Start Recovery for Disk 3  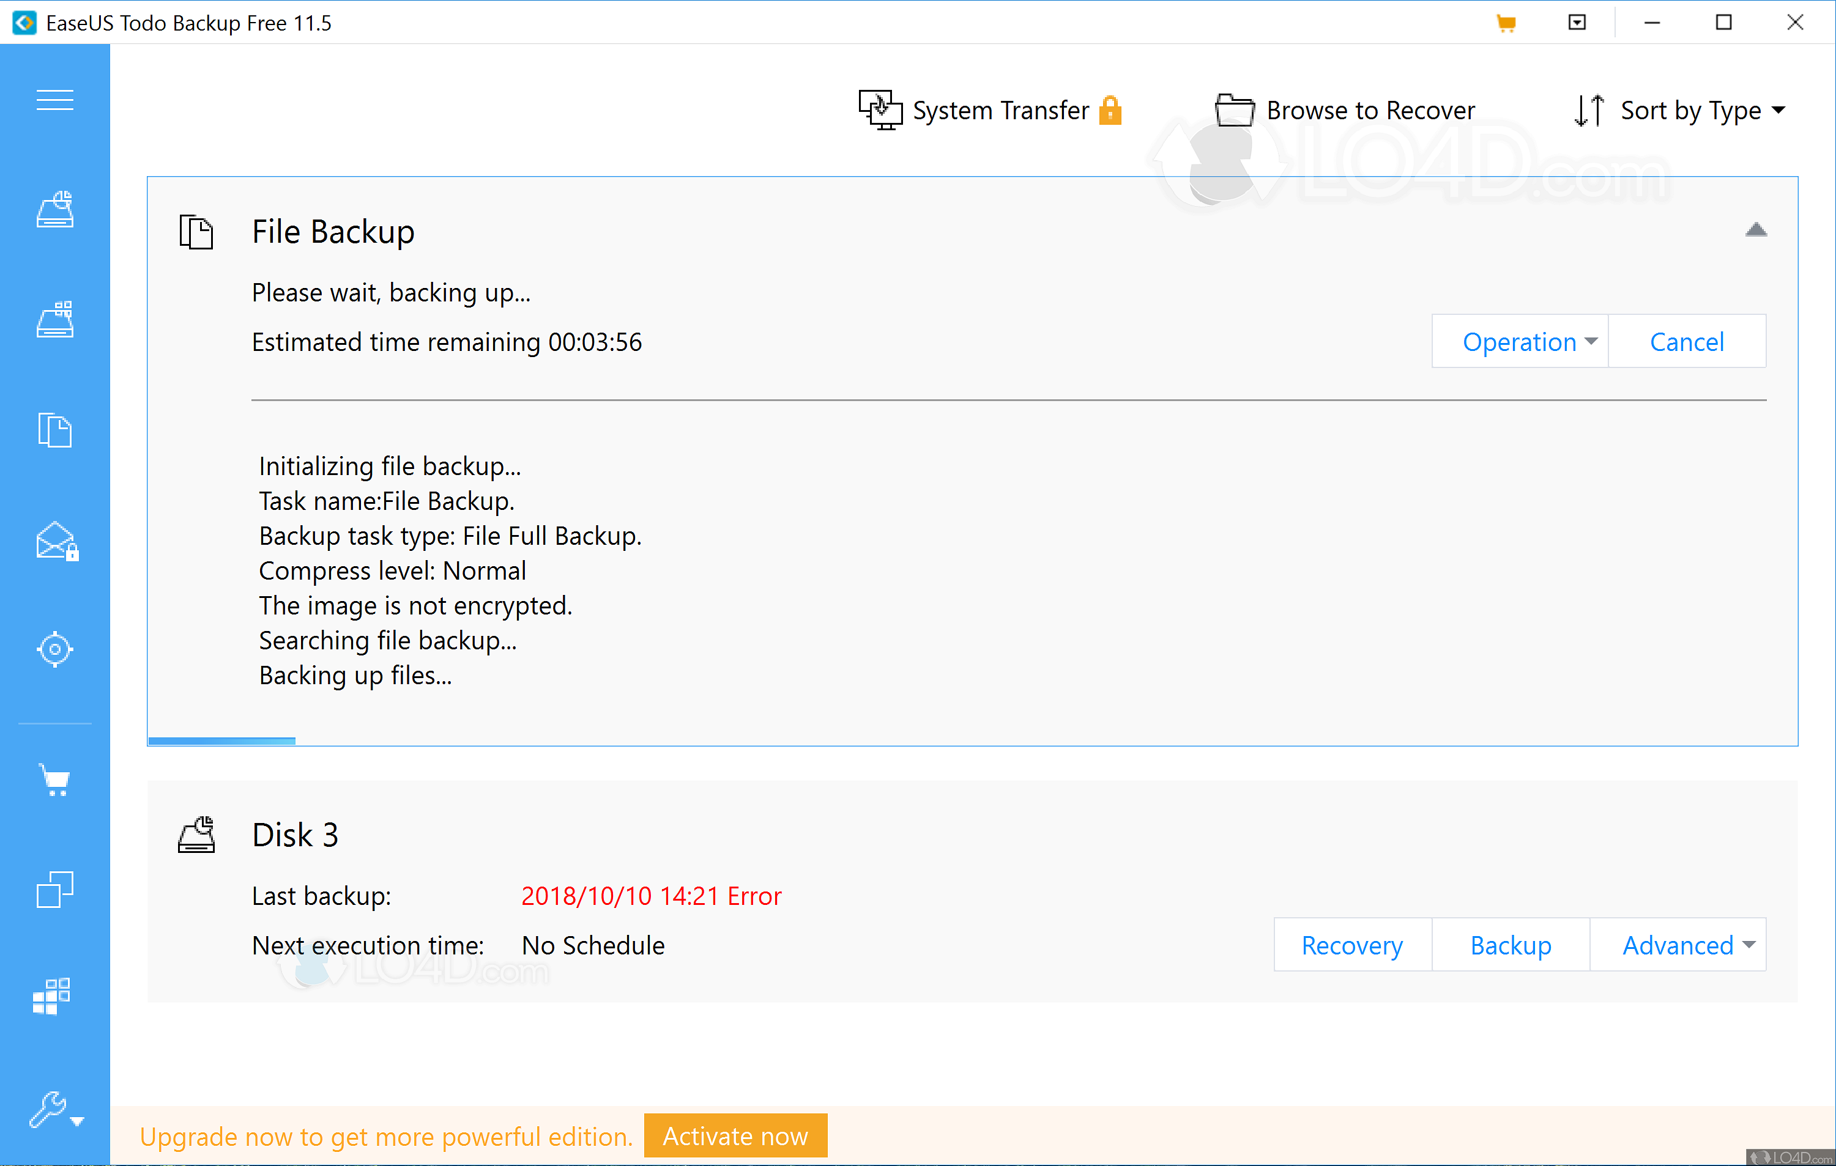coord(1352,944)
